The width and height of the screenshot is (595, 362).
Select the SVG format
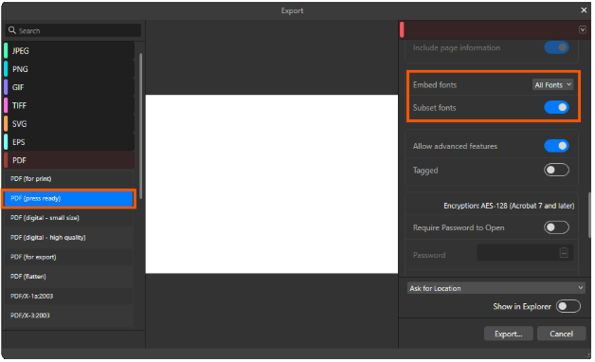[69, 124]
